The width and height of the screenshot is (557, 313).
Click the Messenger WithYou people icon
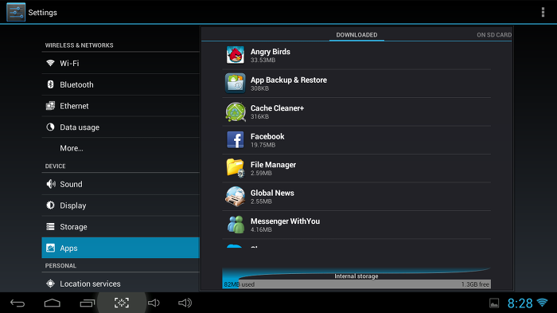(x=236, y=225)
